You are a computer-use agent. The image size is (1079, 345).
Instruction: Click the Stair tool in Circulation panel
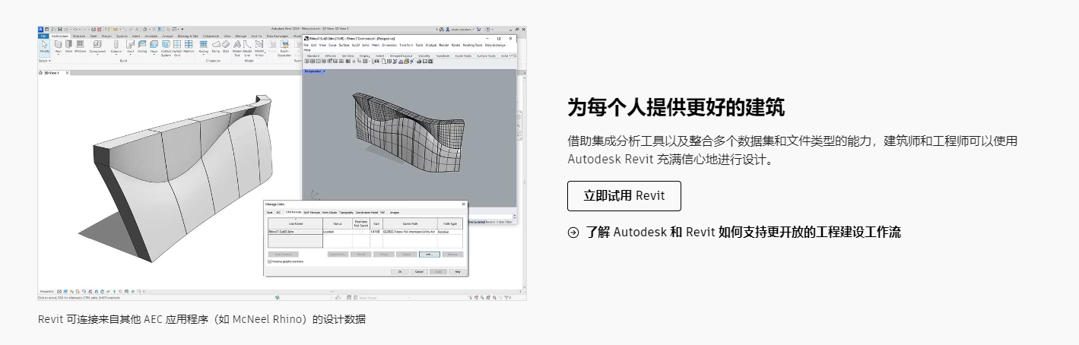point(226,45)
